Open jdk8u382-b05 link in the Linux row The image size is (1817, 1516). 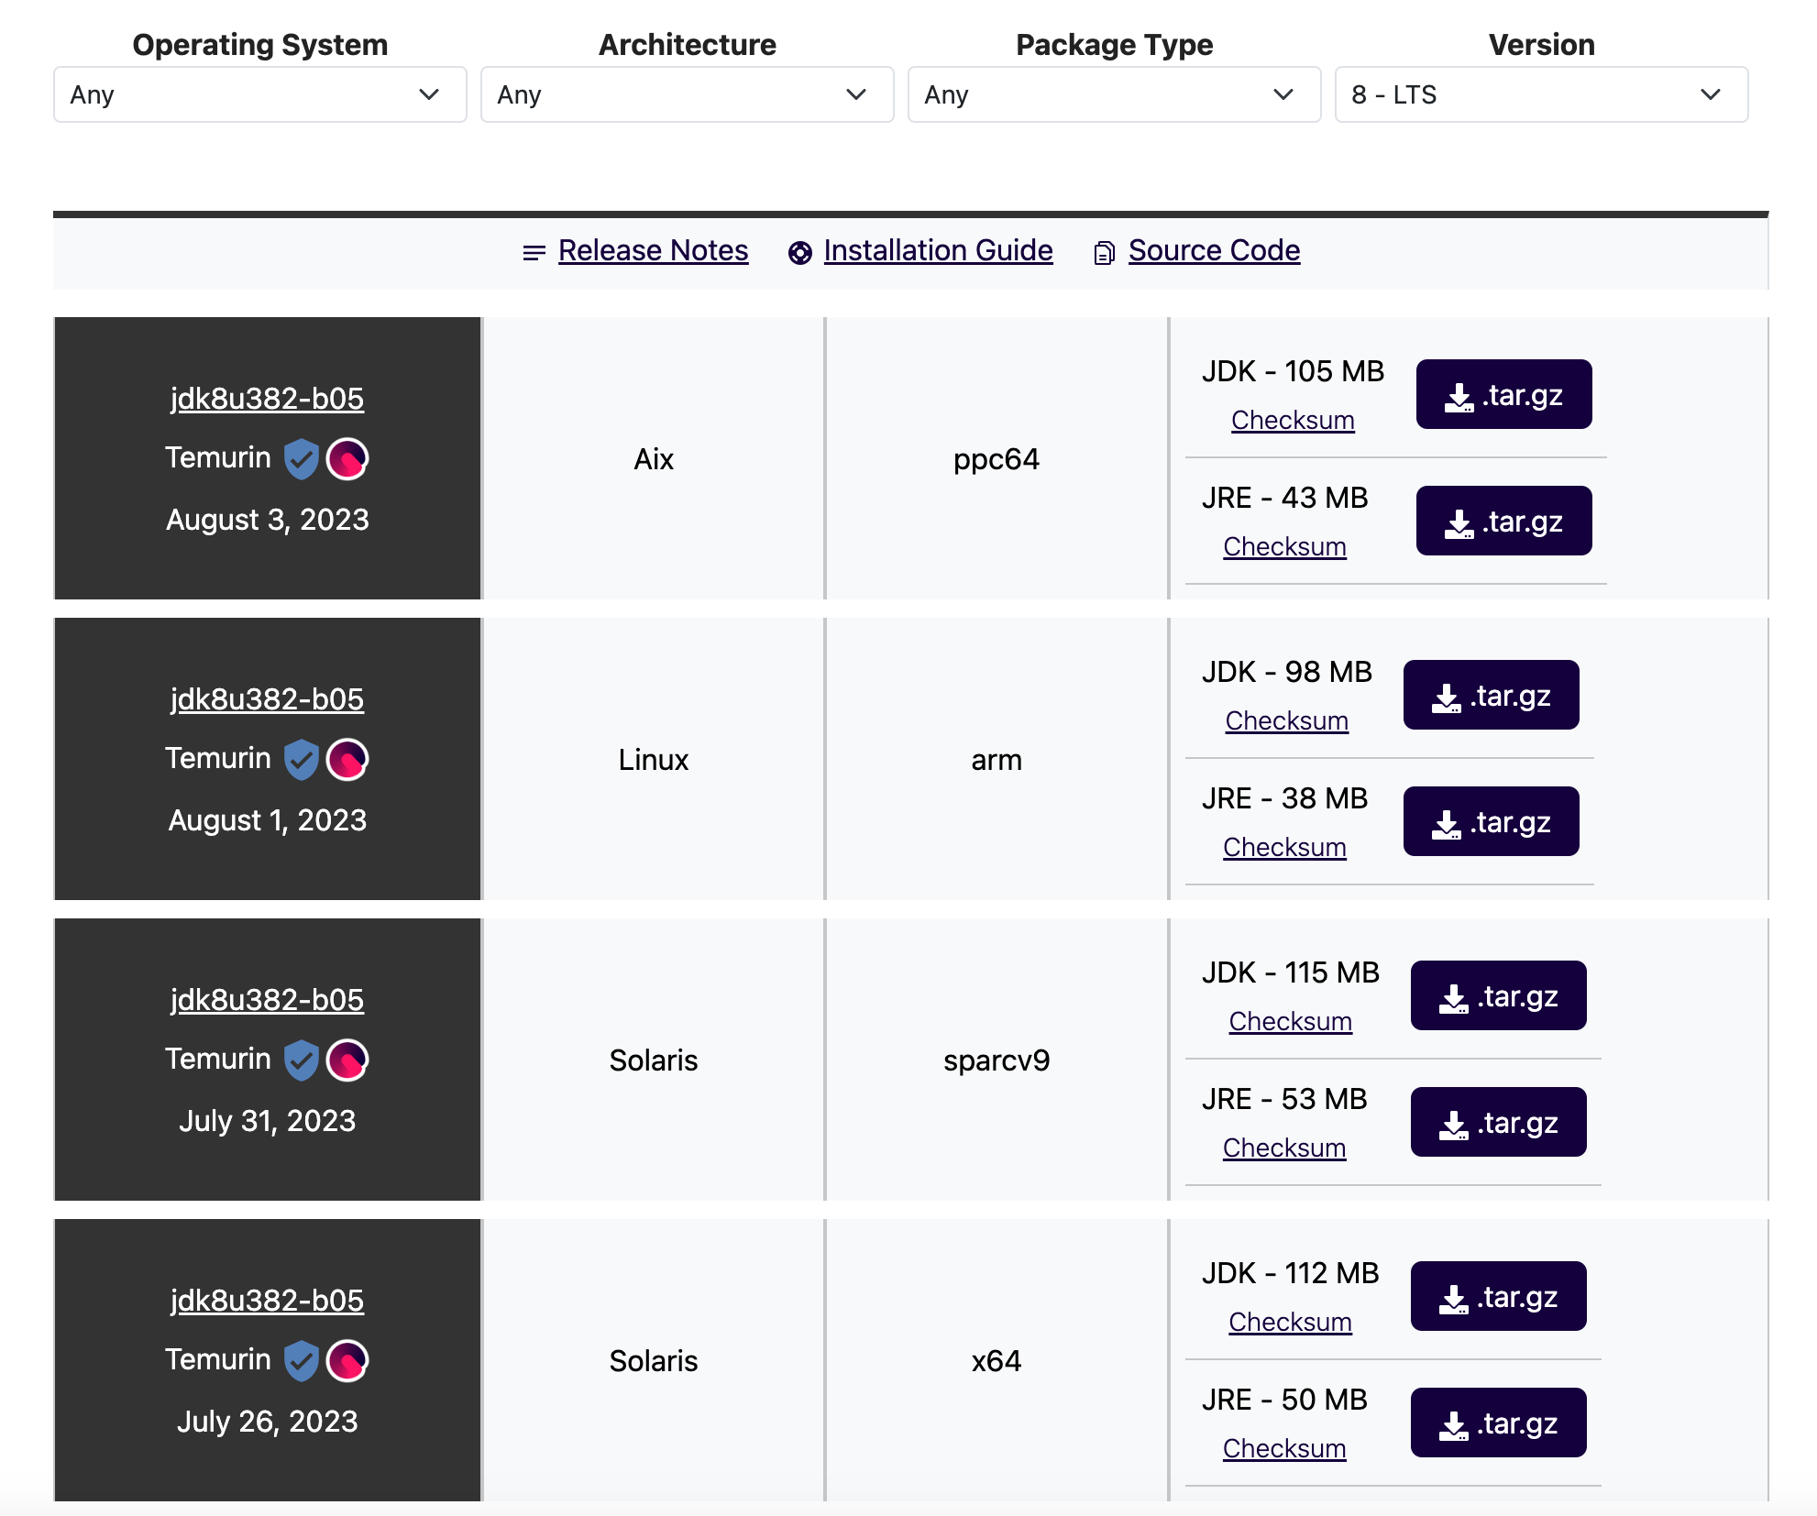[x=267, y=699]
